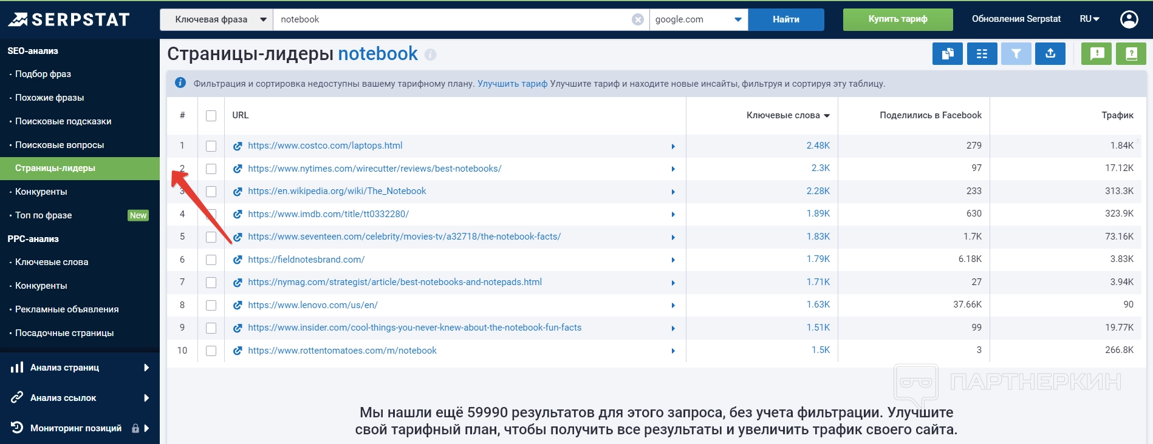
Task: Open the RU language selector
Action: tap(1089, 19)
